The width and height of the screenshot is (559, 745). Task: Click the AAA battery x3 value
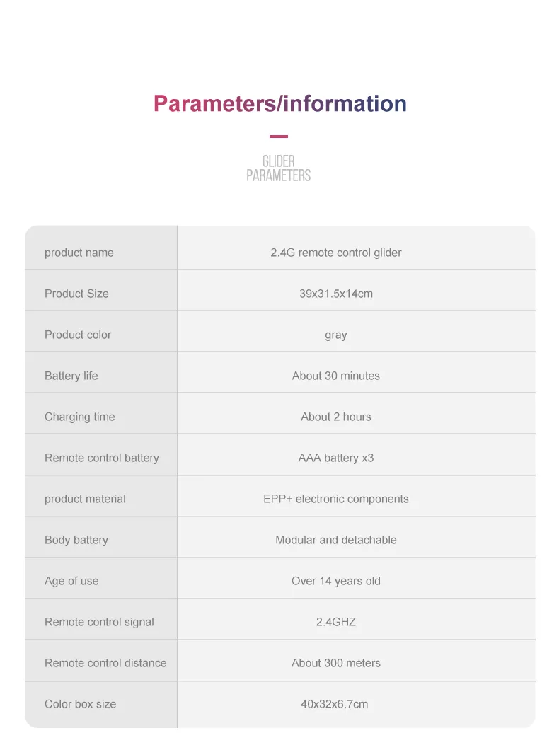[335, 458]
